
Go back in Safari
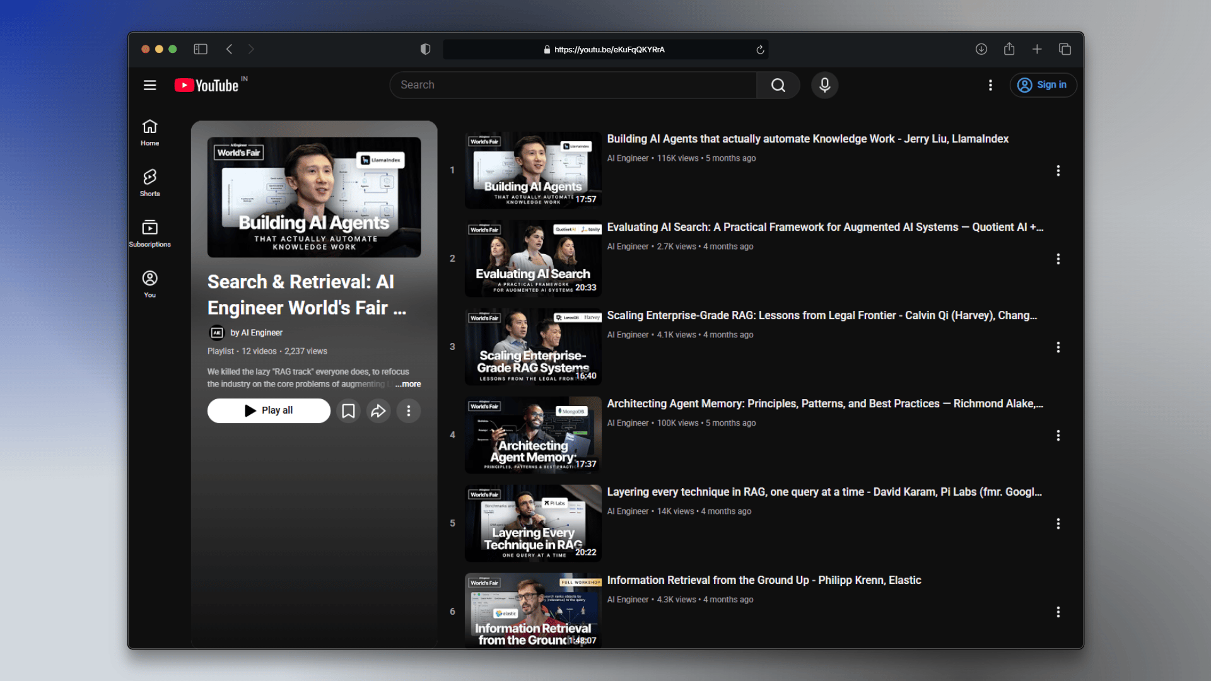tap(230, 49)
